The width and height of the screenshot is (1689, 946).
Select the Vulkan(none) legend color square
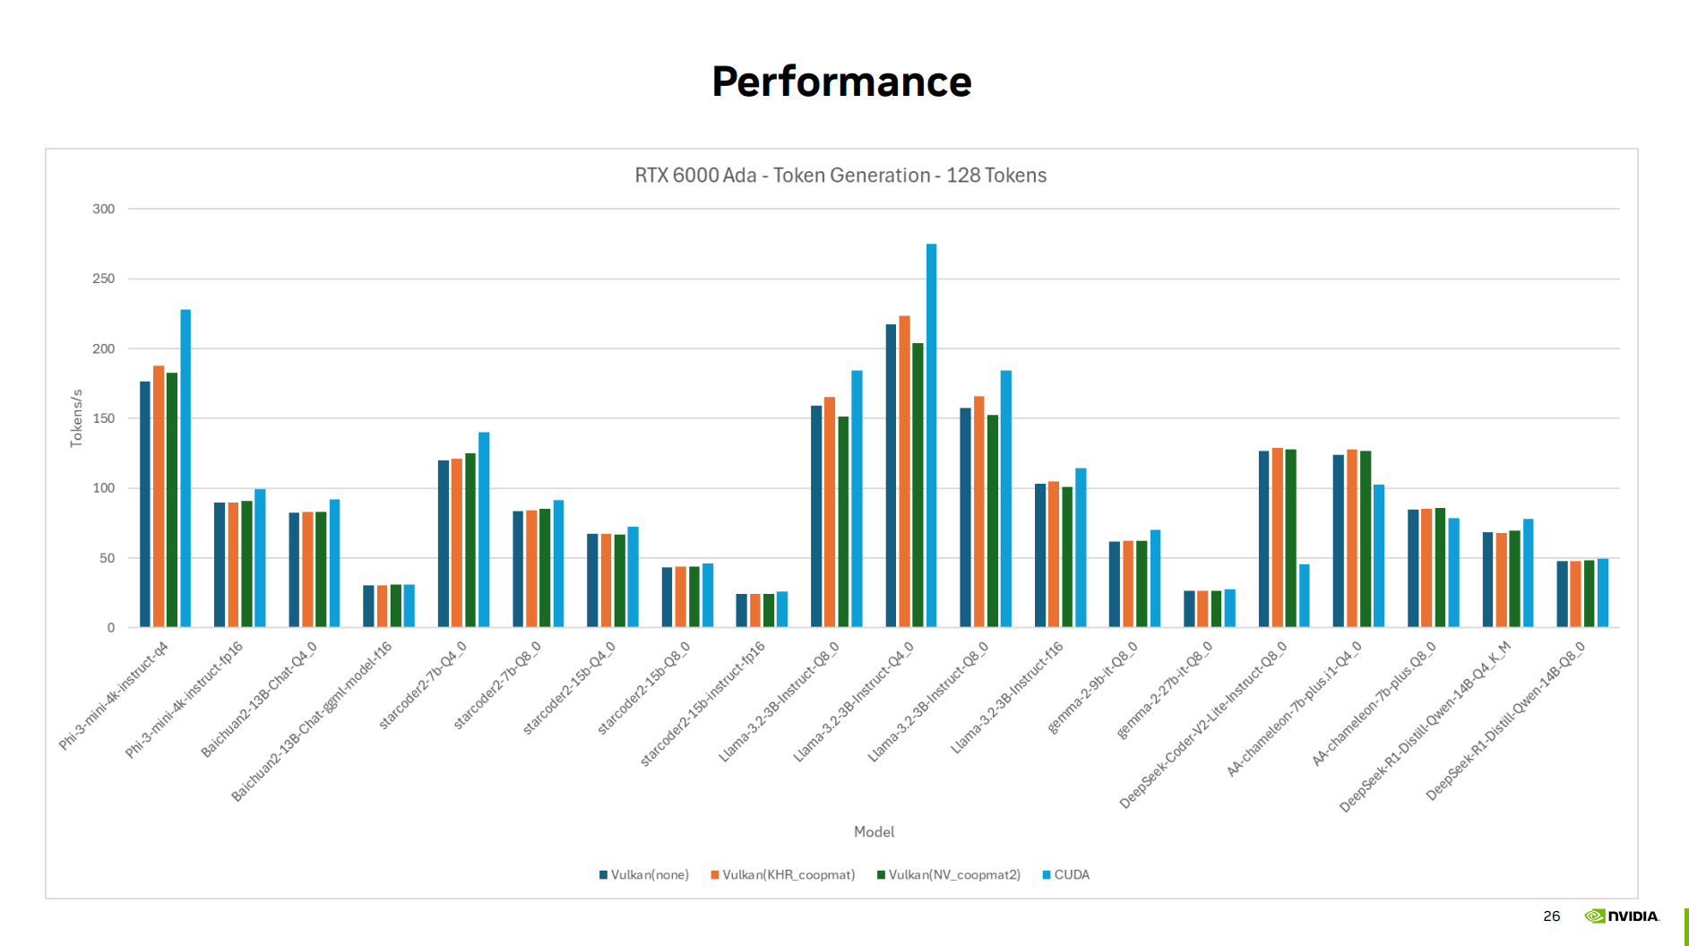[x=604, y=875]
